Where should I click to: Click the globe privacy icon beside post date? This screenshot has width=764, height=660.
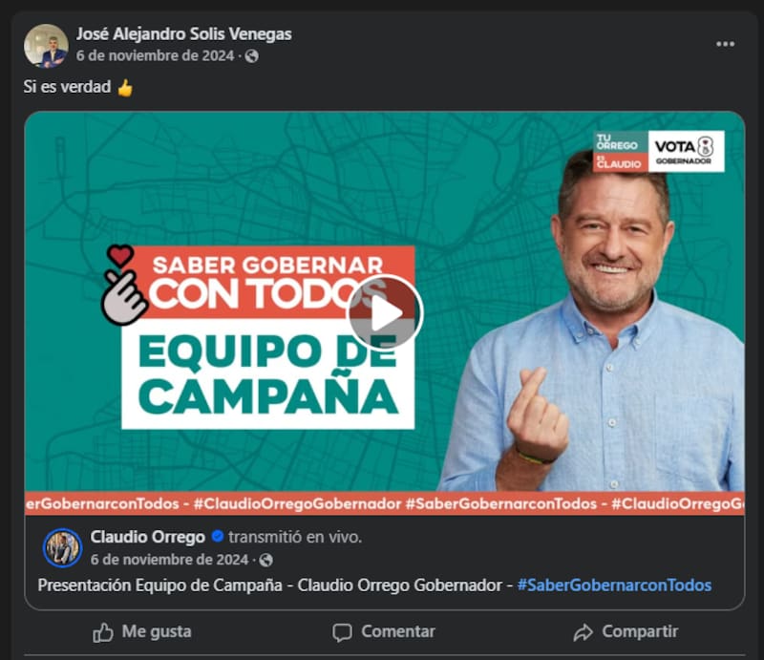(251, 56)
